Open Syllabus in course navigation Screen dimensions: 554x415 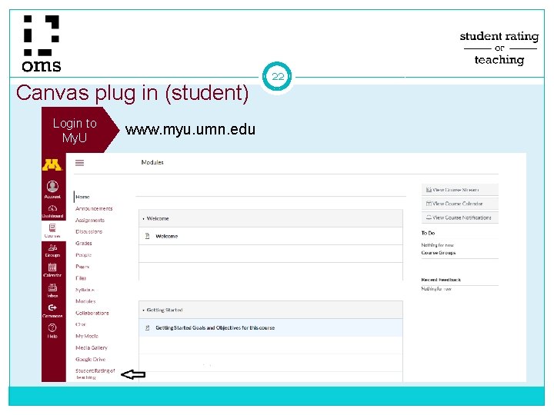pyautogui.click(x=85, y=290)
